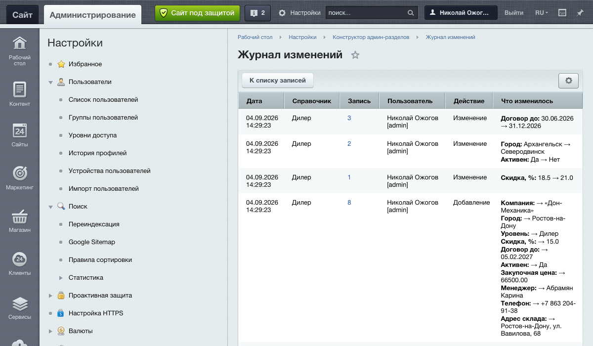Go to Рабочий стол breadcrumb
This screenshot has width=593, height=346.
[255, 37]
